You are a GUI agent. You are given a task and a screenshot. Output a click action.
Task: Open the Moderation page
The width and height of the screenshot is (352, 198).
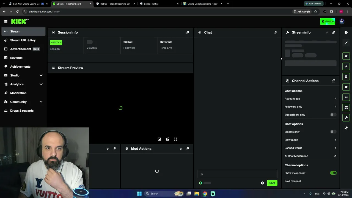pyautogui.click(x=23, y=93)
